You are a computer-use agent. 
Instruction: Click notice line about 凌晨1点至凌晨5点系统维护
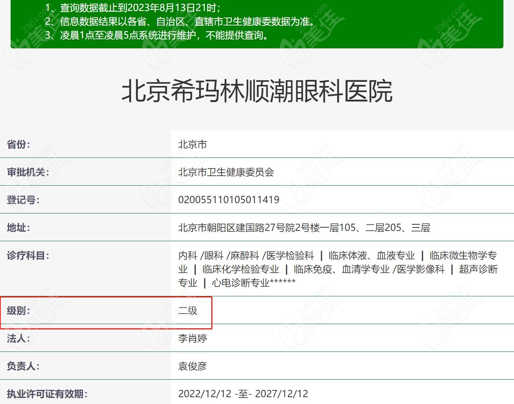[x=158, y=36]
